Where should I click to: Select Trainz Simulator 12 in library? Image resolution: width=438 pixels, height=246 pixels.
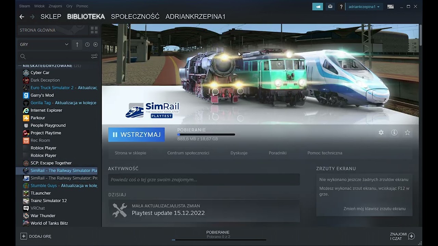tap(49, 201)
